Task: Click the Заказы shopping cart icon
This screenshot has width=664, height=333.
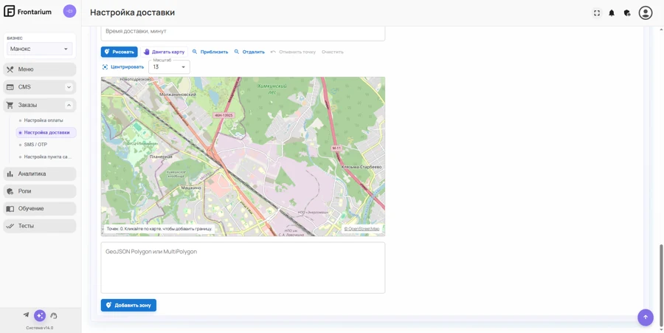Action: (10, 105)
